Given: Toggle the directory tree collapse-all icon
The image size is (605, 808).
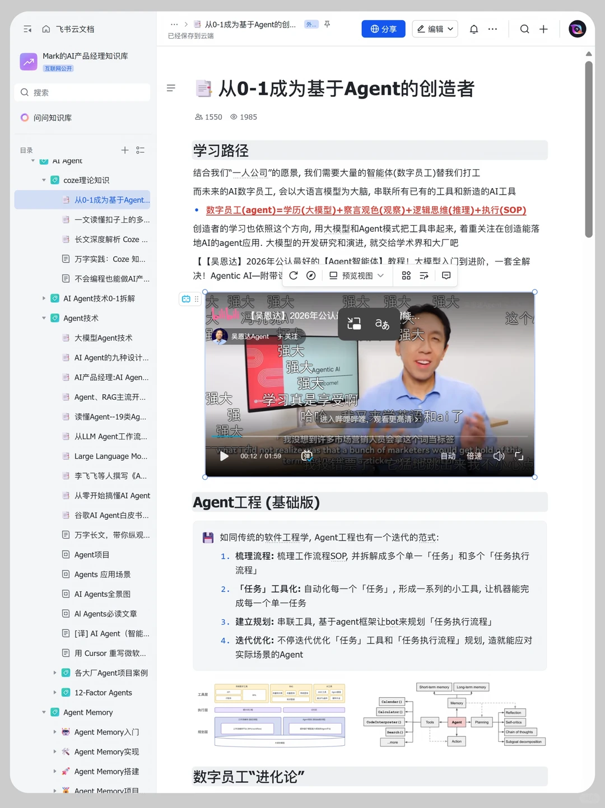Looking at the screenshot, I should (141, 150).
